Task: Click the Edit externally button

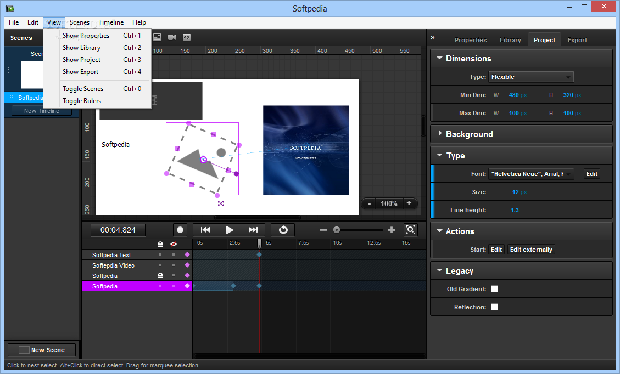Action: point(531,250)
